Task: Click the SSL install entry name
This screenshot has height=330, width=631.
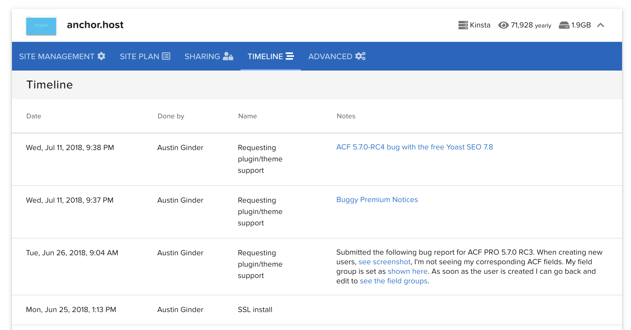Action: (x=255, y=310)
